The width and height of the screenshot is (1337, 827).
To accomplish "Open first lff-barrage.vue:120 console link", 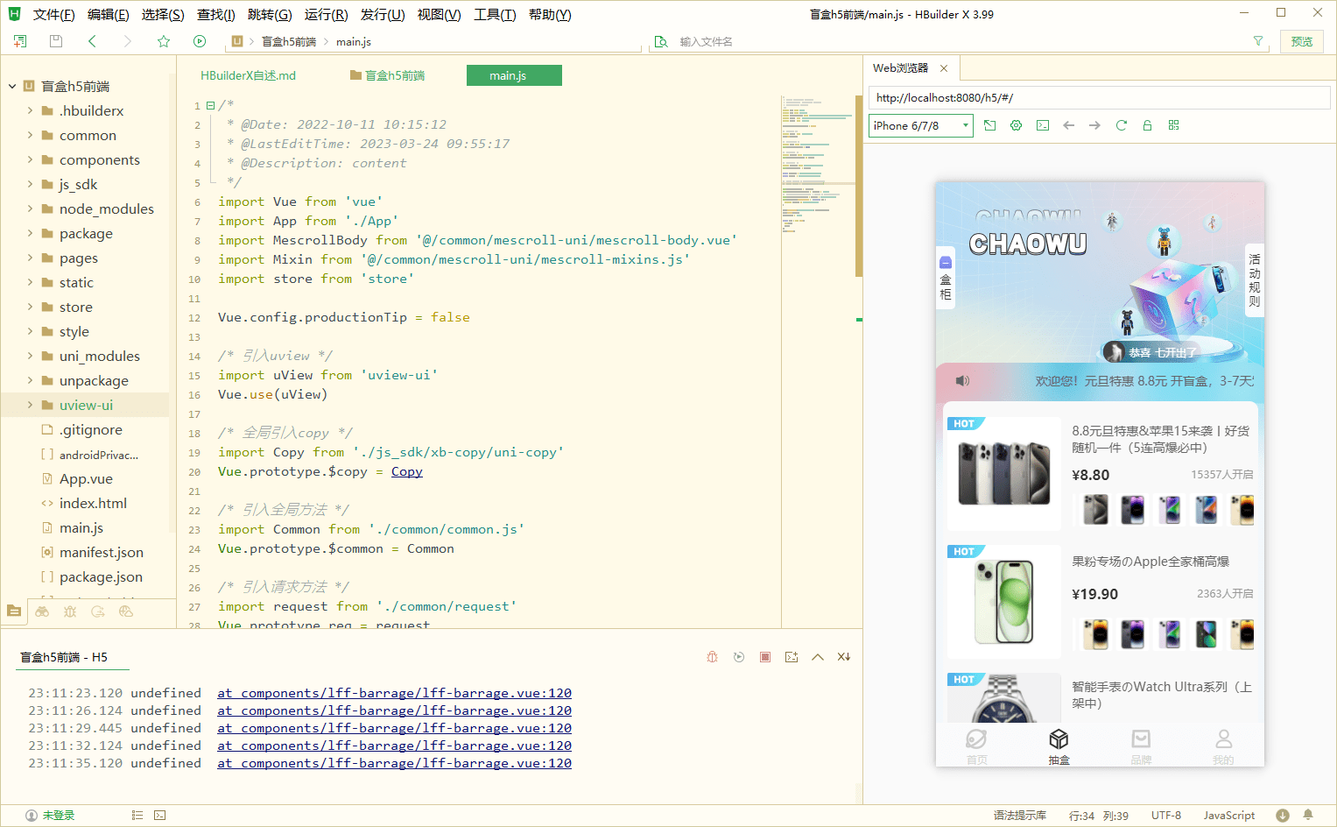I will coord(394,693).
